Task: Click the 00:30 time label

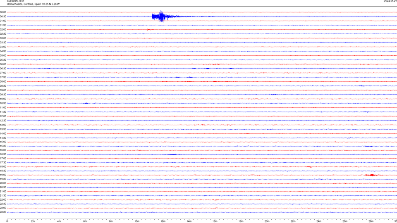Action: (3, 17)
